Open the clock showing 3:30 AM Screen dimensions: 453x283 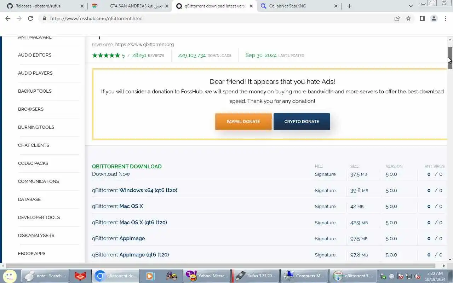[435, 276]
